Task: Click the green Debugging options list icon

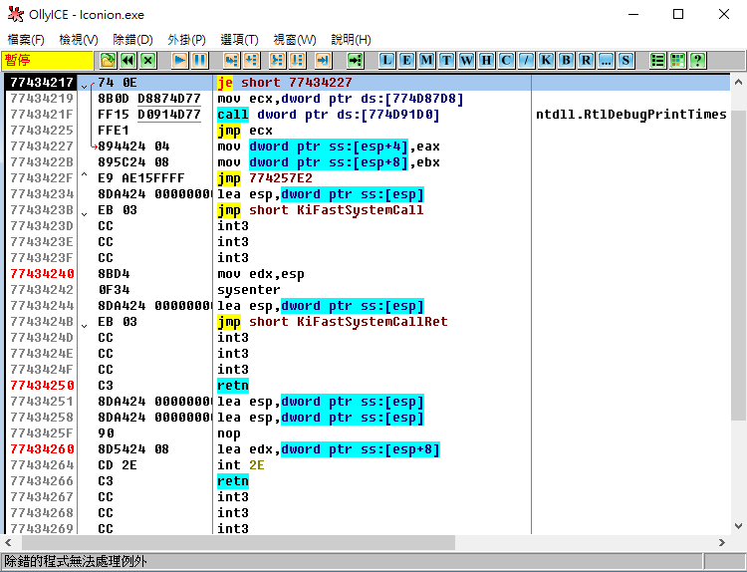Action: [657, 61]
